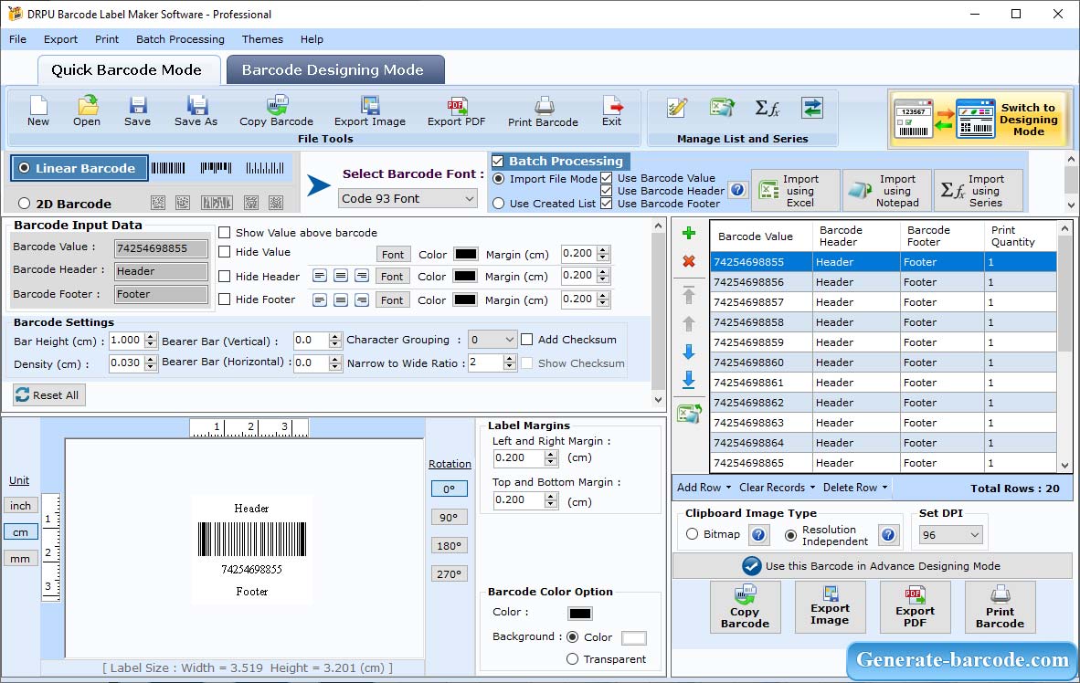Click Import using Notepad button

tap(887, 191)
